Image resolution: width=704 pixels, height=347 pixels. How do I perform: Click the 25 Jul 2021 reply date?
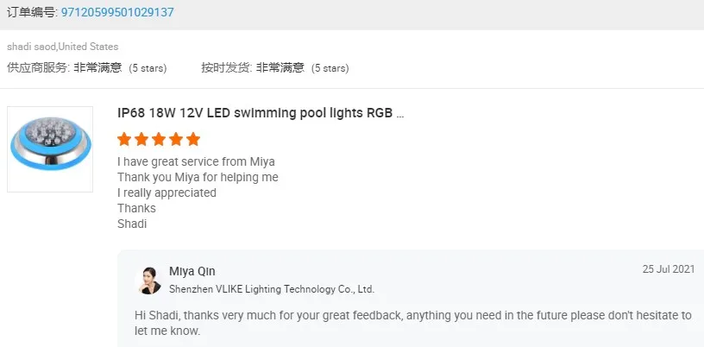click(x=668, y=269)
